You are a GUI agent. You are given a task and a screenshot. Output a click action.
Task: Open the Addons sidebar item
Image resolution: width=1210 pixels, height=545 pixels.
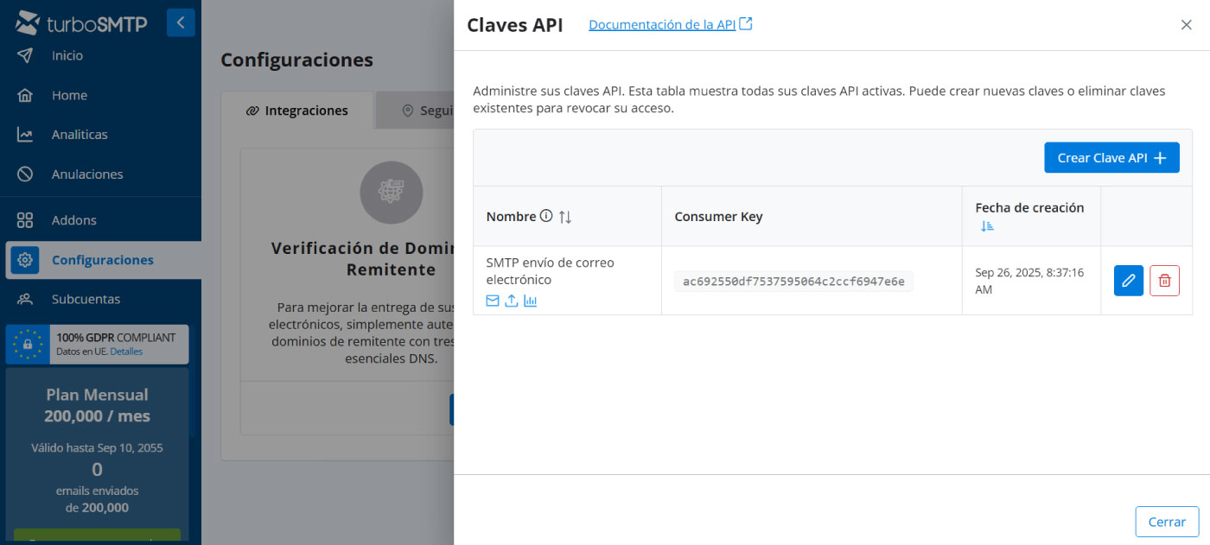coord(74,220)
